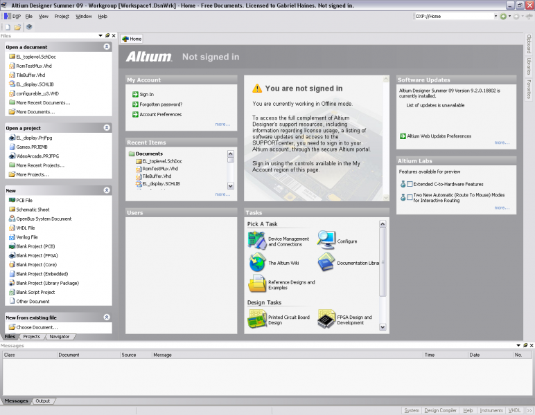Screen dimensions: 535x415
Task: Select the Home document tab
Action: click(132, 39)
